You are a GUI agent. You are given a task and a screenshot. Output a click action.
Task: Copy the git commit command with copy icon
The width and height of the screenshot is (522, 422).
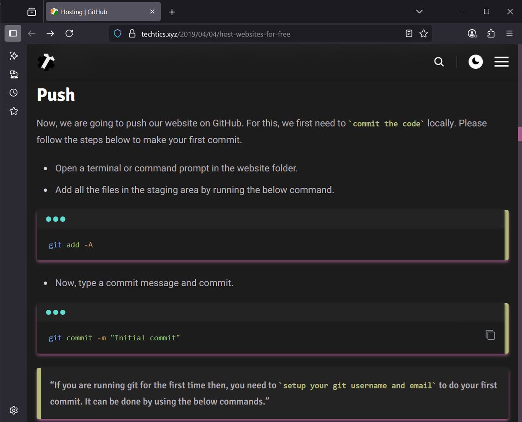tap(490, 335)
